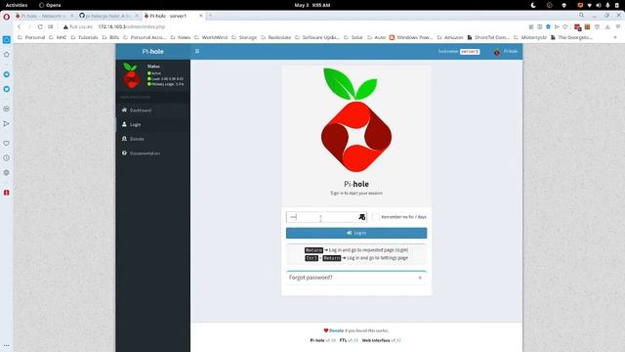
Task: Reload the page with the refresh icon
Action: 40,26
